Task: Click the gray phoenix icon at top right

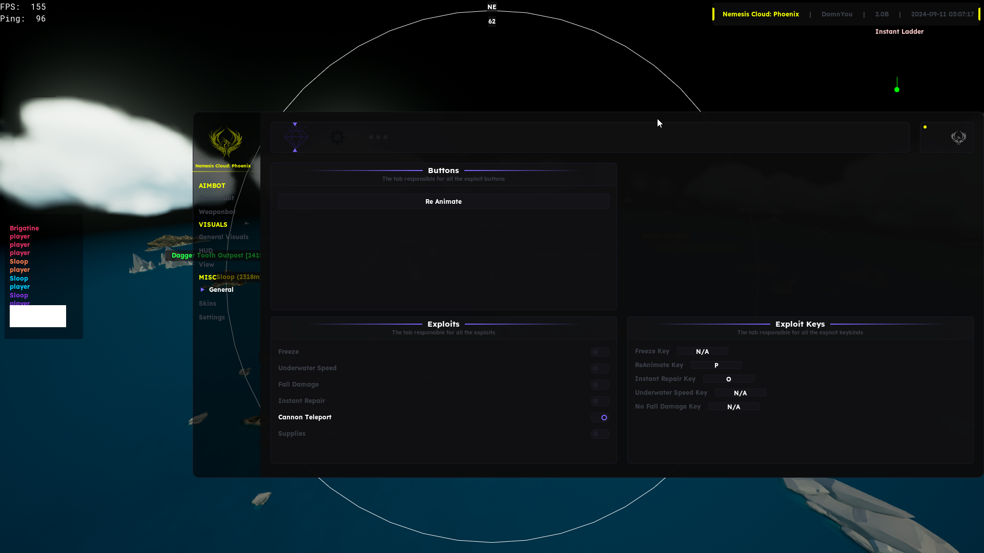Action: [958, 137]
